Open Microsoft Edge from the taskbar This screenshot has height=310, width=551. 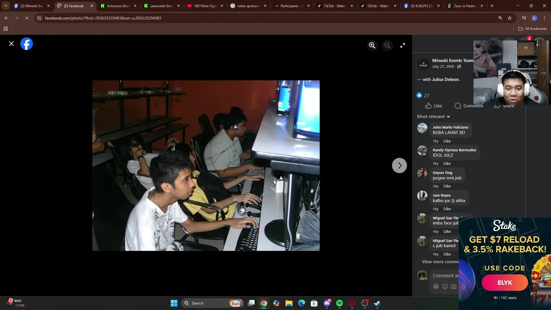pos(301,303)
